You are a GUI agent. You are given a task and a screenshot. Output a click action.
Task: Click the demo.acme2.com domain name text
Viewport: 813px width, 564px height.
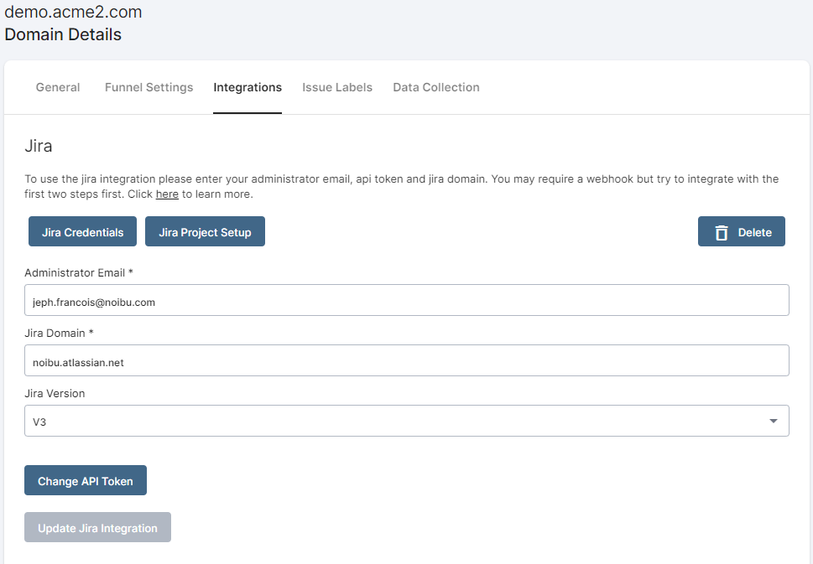point(73,12)
